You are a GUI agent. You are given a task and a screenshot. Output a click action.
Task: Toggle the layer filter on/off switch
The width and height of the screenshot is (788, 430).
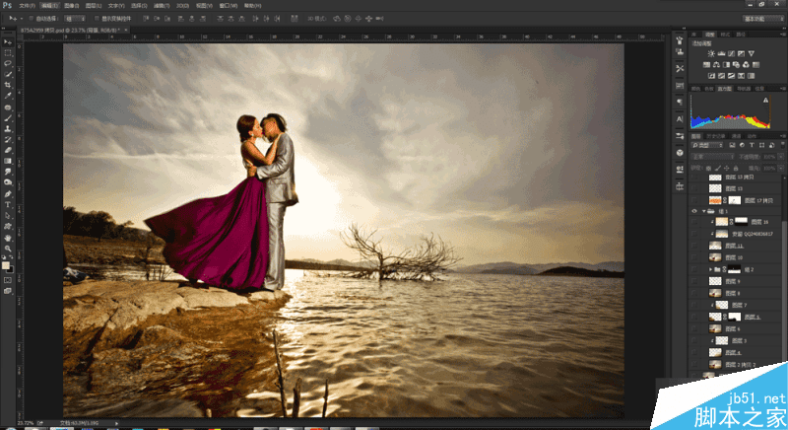point(782,145)
